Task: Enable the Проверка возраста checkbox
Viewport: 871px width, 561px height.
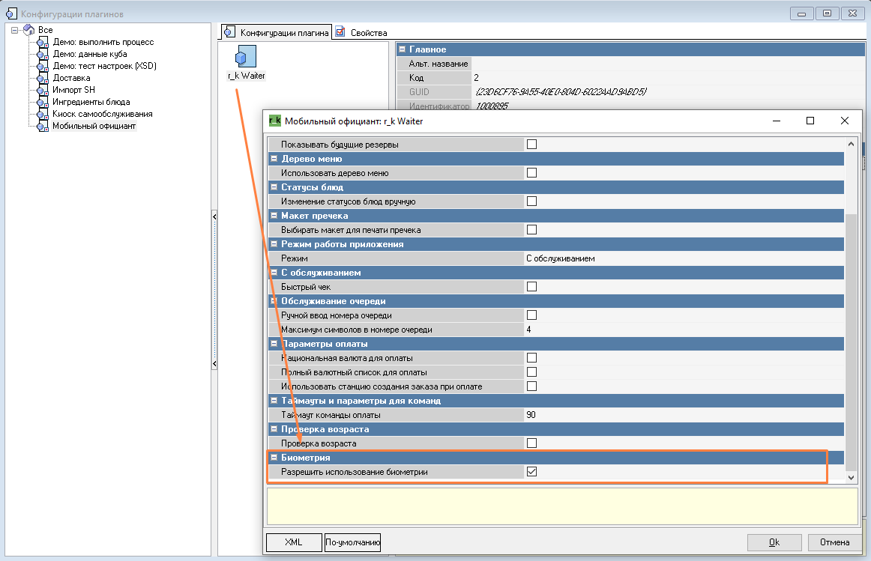Action: pos(531,443)
